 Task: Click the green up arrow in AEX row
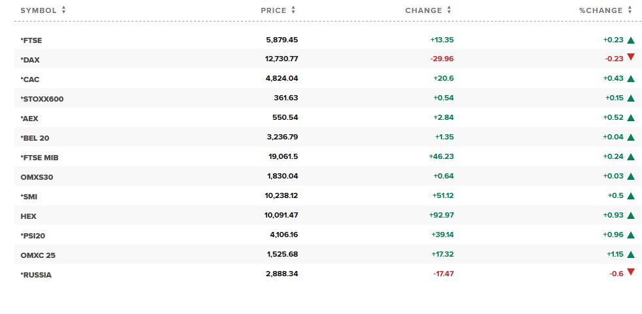coord(630,118)
